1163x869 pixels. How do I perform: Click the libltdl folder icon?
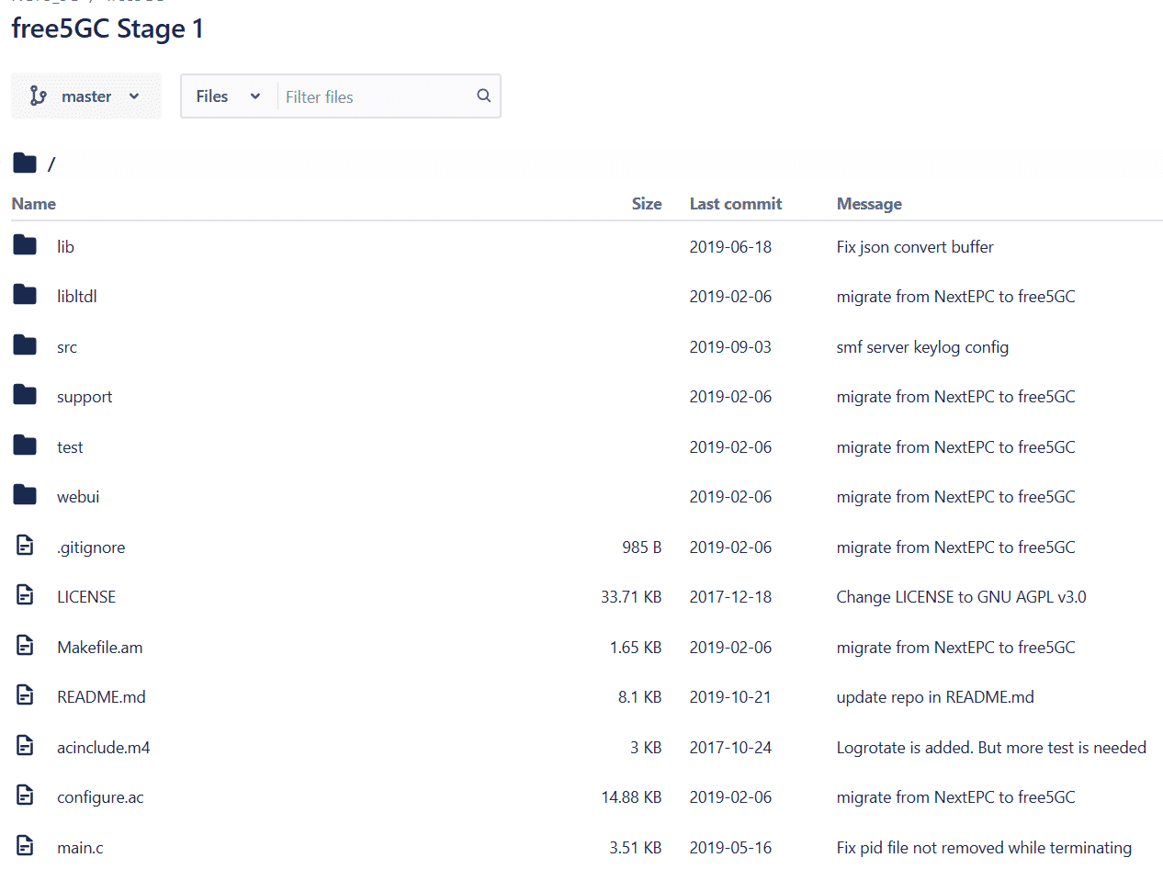coord(25,295)
